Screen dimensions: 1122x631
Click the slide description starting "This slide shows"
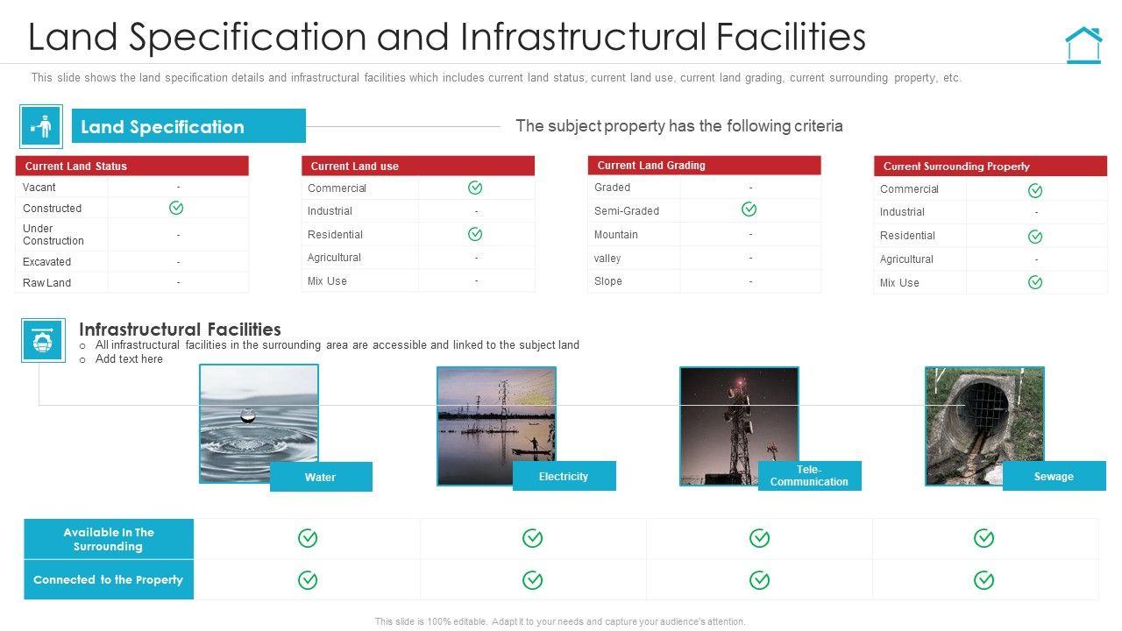(496, 77)
